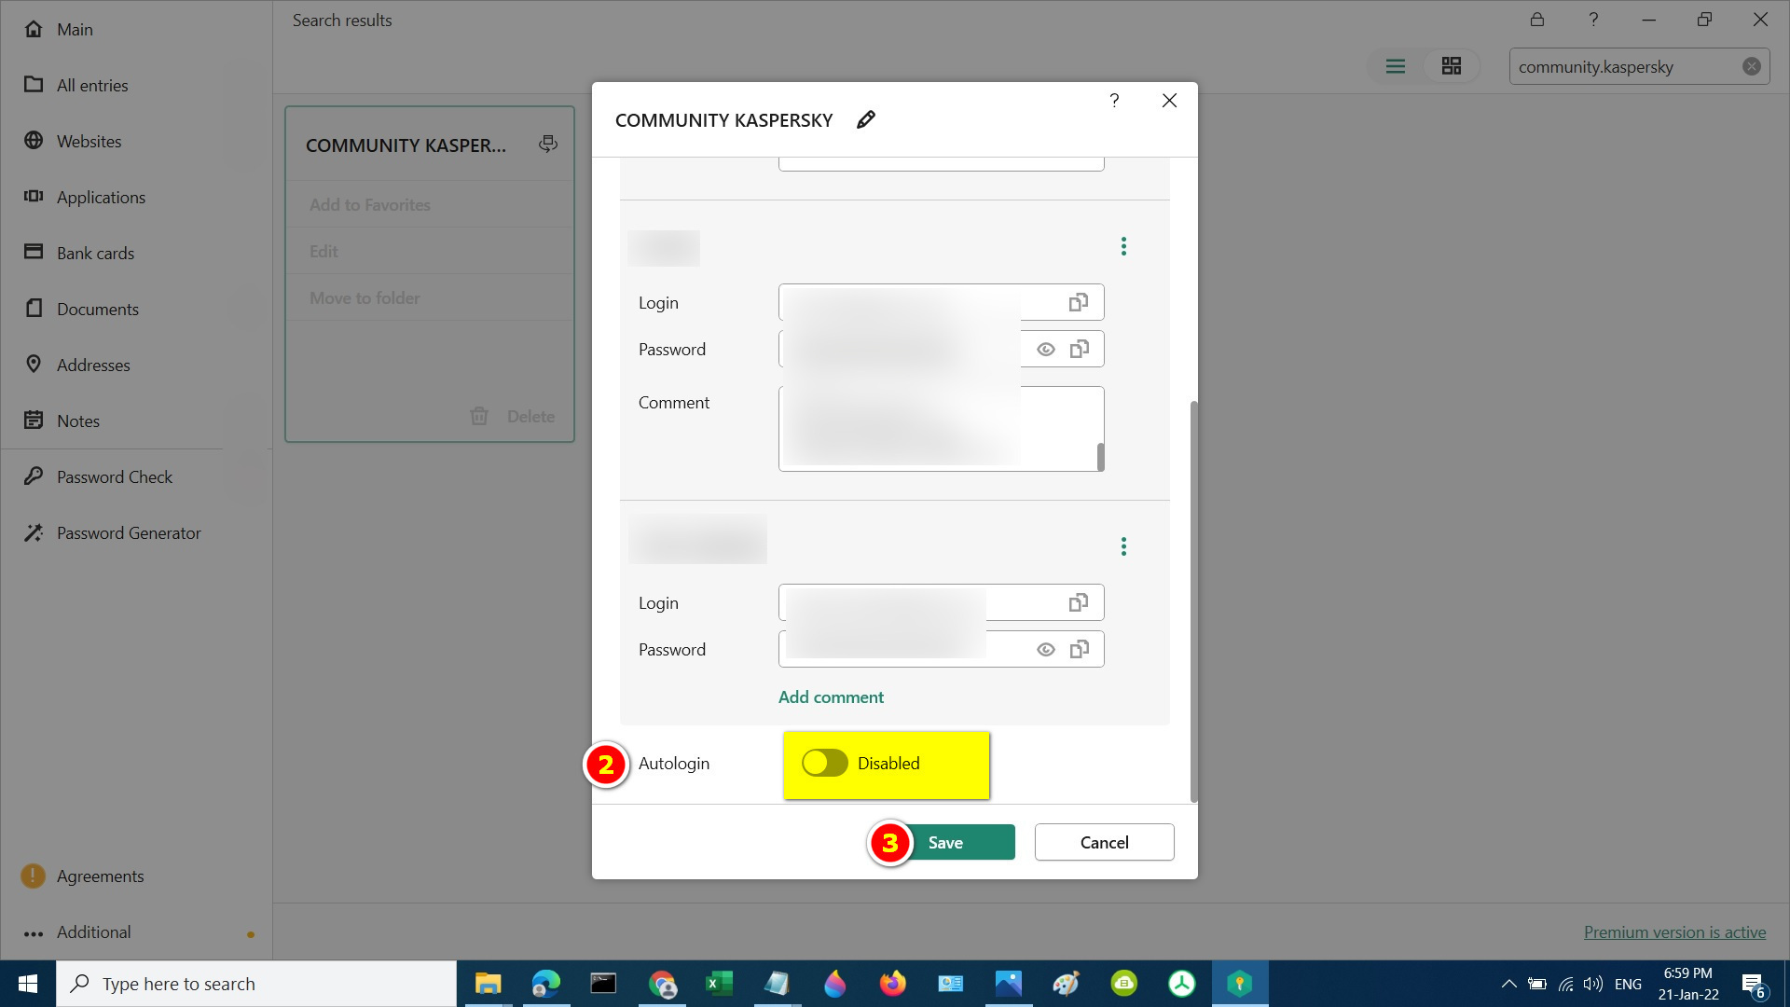The height and width of the screenshot is (1007, 1790).
Task: Clear the community.kaspersky search text
Action: pyautogui.click(x=1752, y=66)
